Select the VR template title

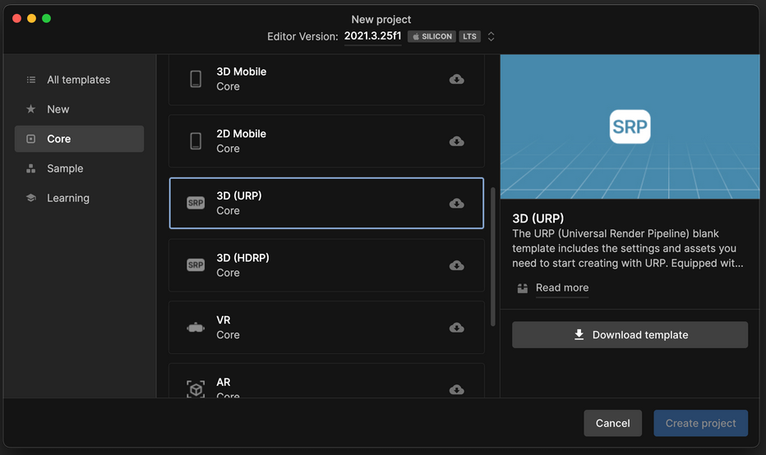click(x=224, y=319)
